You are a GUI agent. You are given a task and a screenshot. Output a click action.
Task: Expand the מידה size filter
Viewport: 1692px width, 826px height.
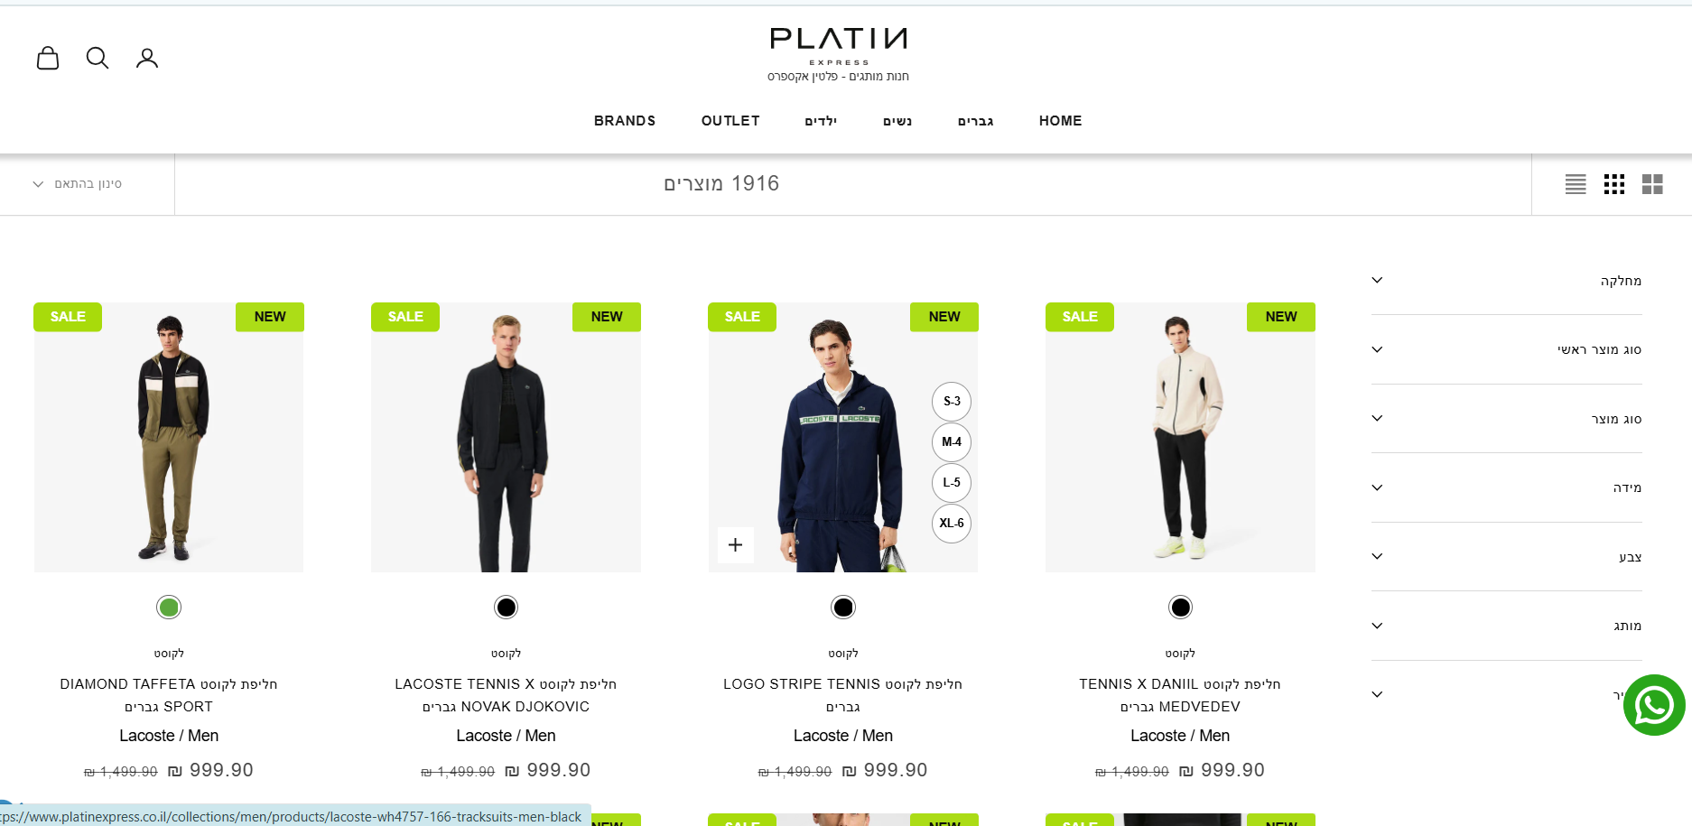click(1506, 487)
